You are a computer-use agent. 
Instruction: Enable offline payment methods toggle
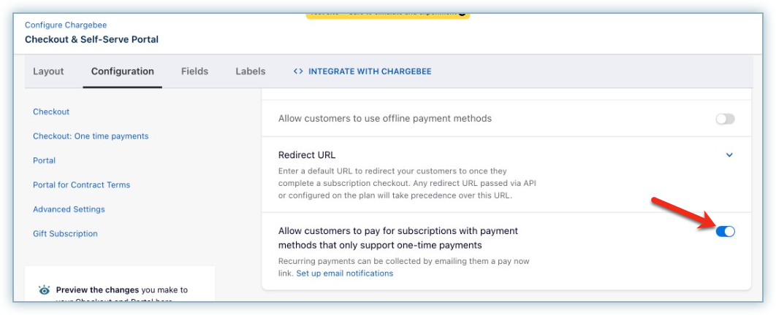tap(725, 119)
